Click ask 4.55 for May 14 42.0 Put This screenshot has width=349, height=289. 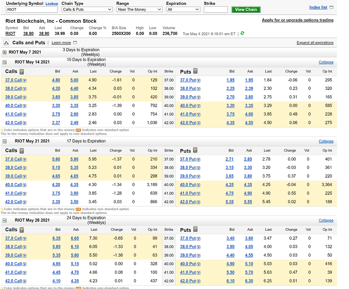(x=249, y=123)
